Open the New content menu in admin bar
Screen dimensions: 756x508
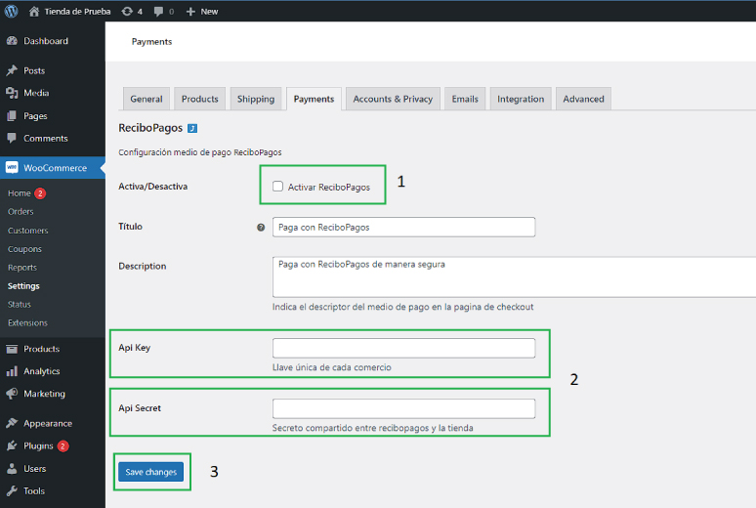(202, 12)
